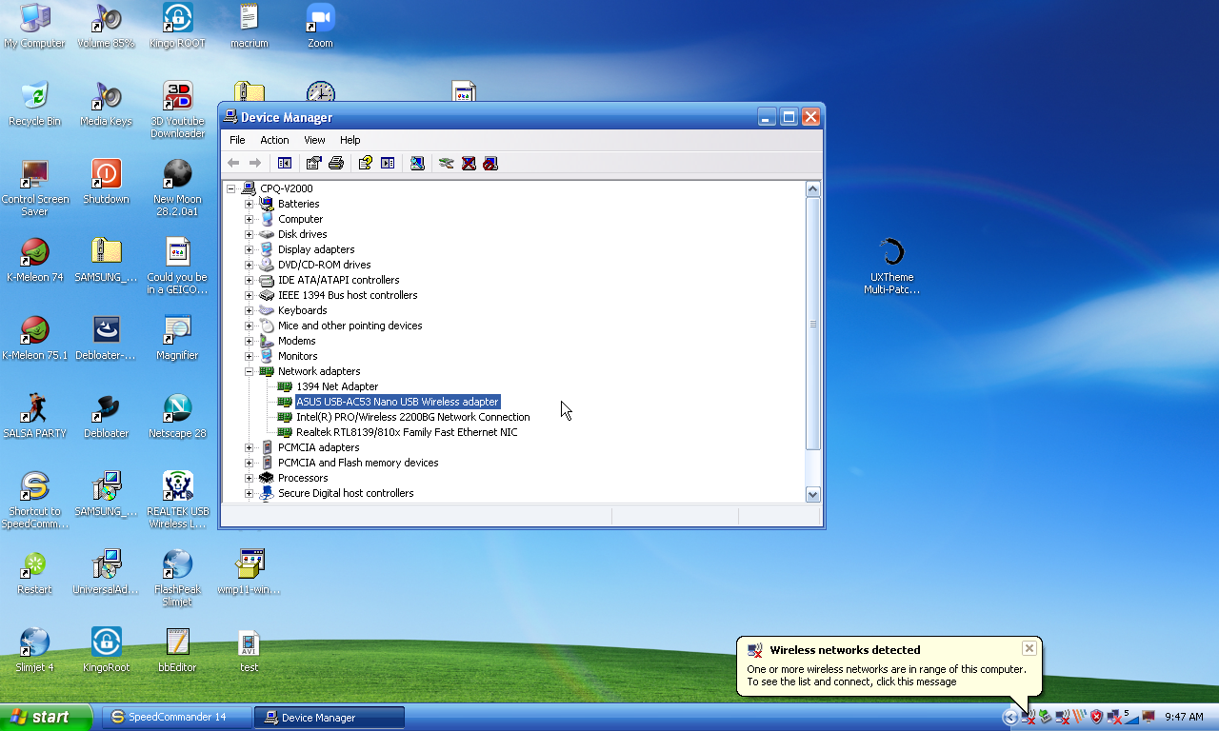1219x731 pixels.
Task: Select the K-Meleon 74 desktop icon
Action: click(34, 260)
